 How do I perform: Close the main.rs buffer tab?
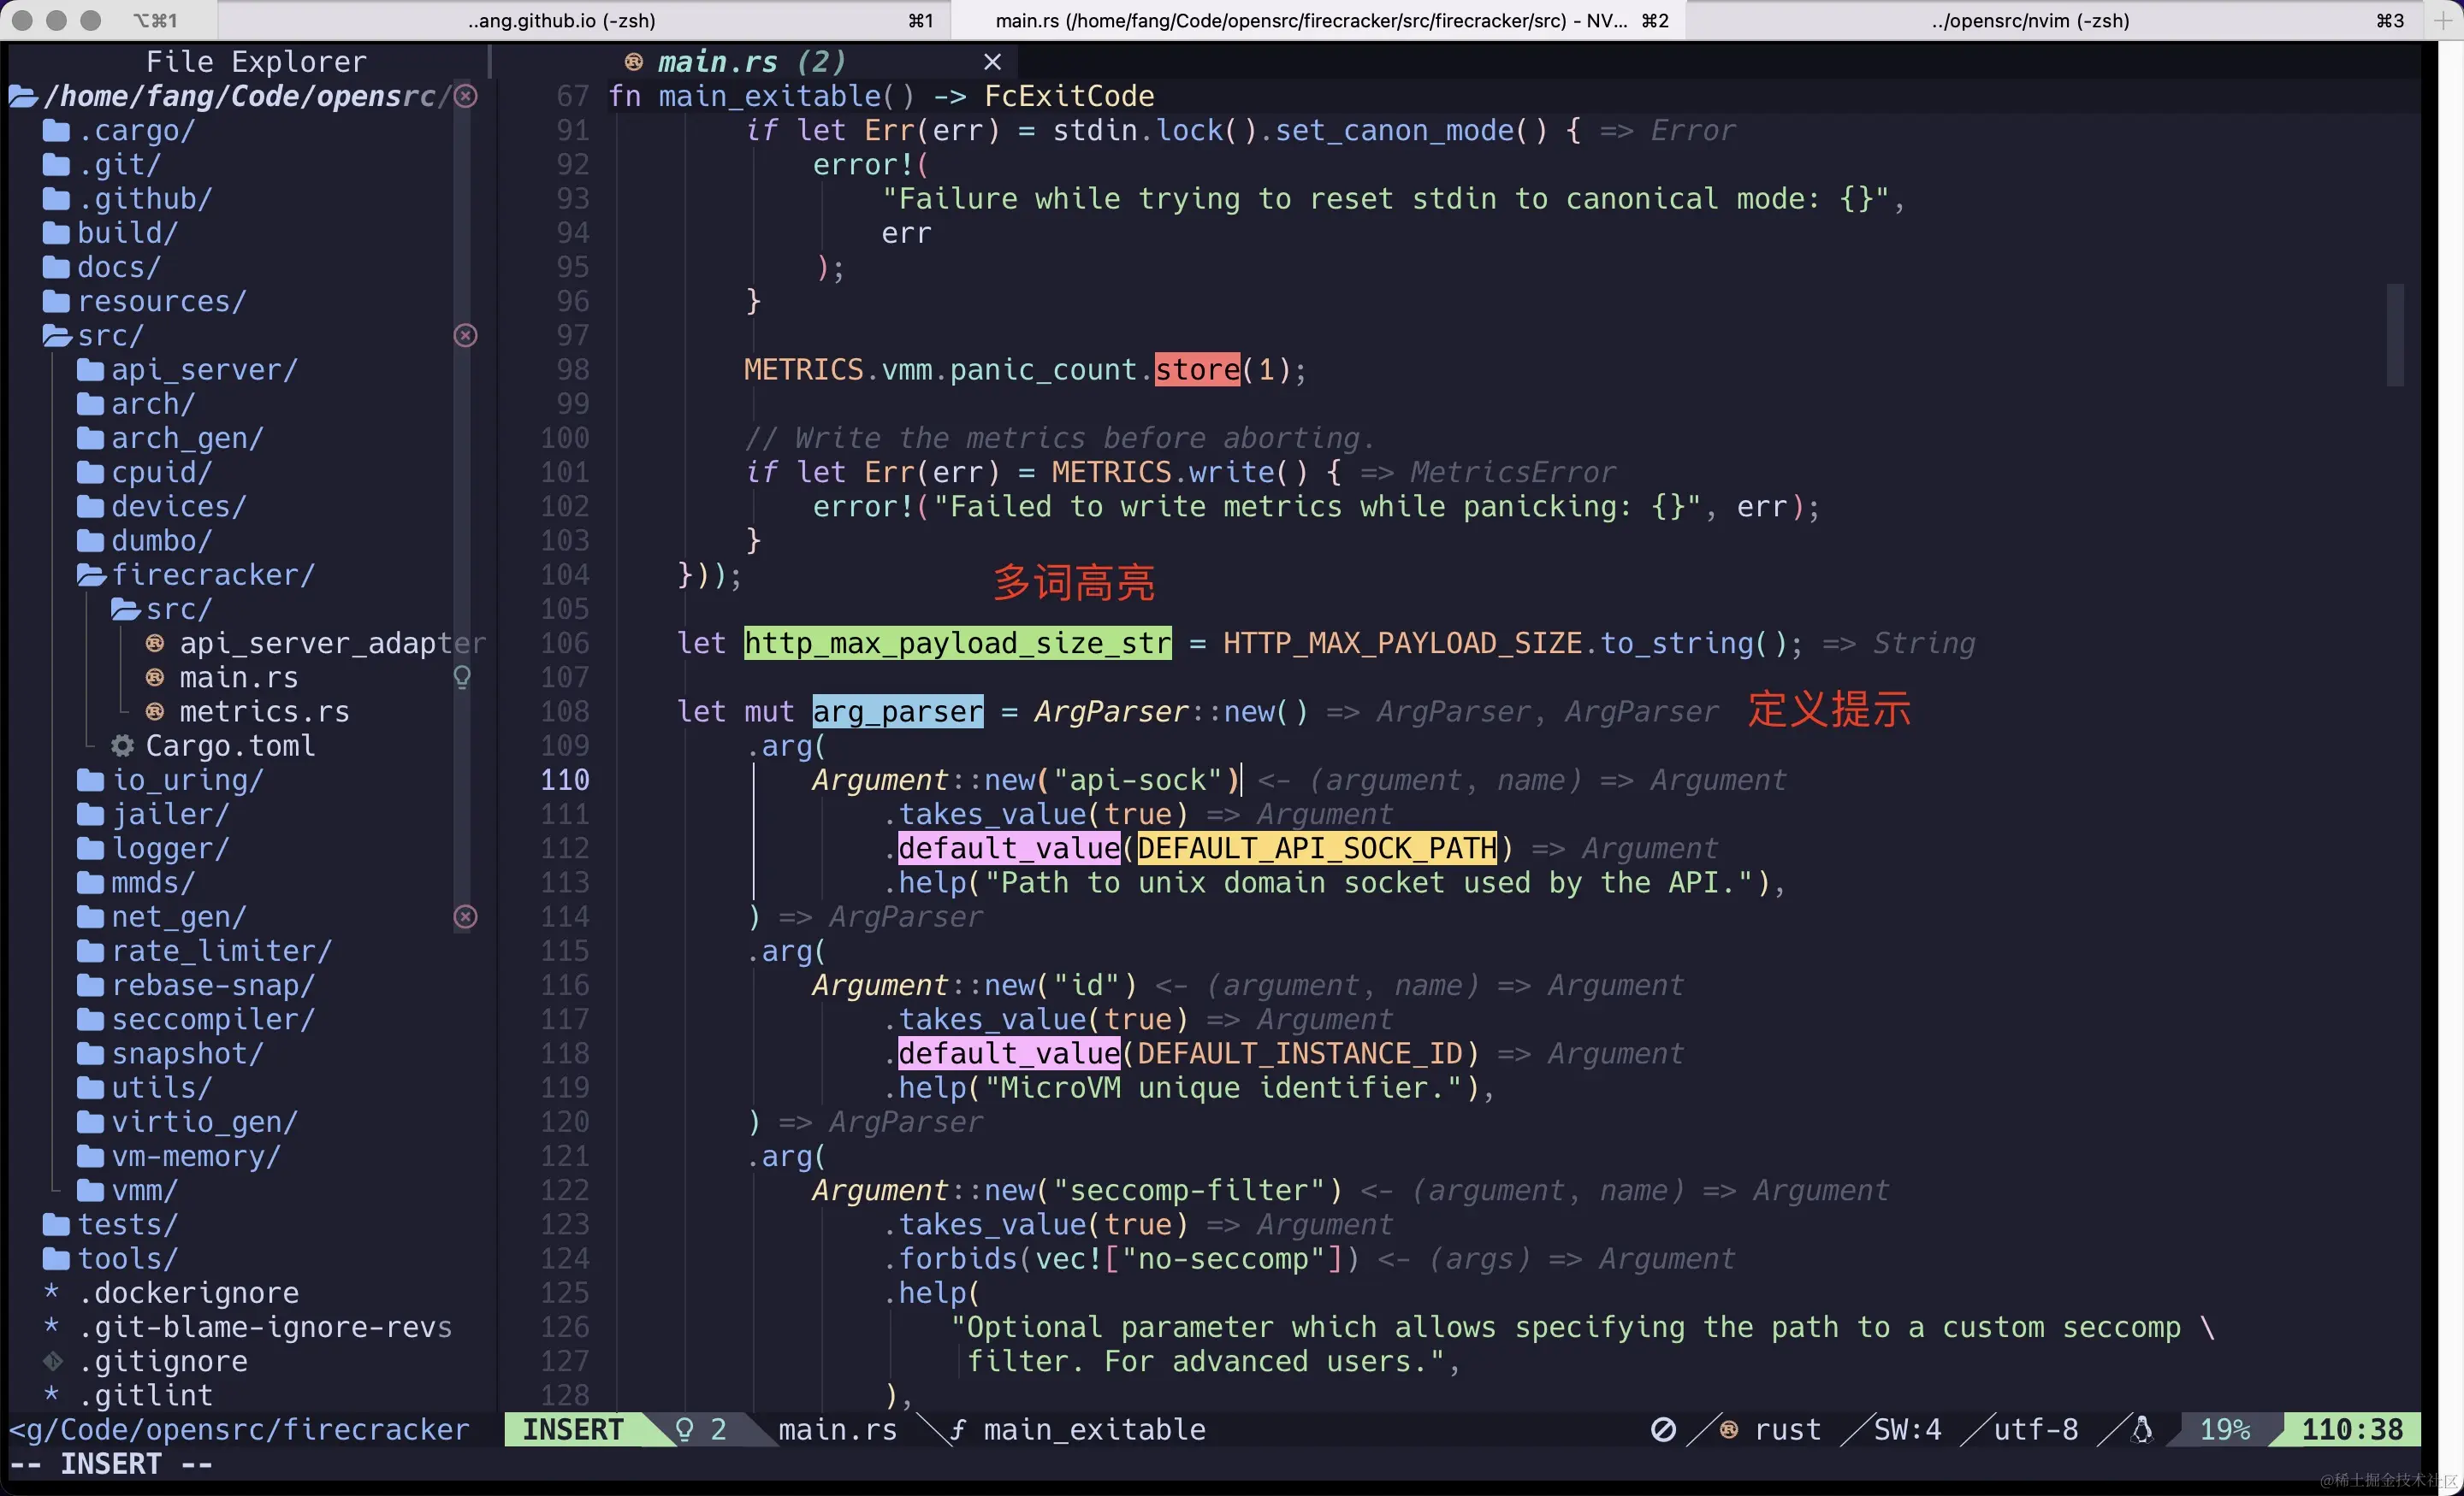pyautogui.click(x=992, y=62)
